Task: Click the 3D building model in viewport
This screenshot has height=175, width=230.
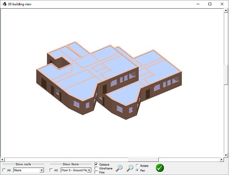Action: point(109,80)
